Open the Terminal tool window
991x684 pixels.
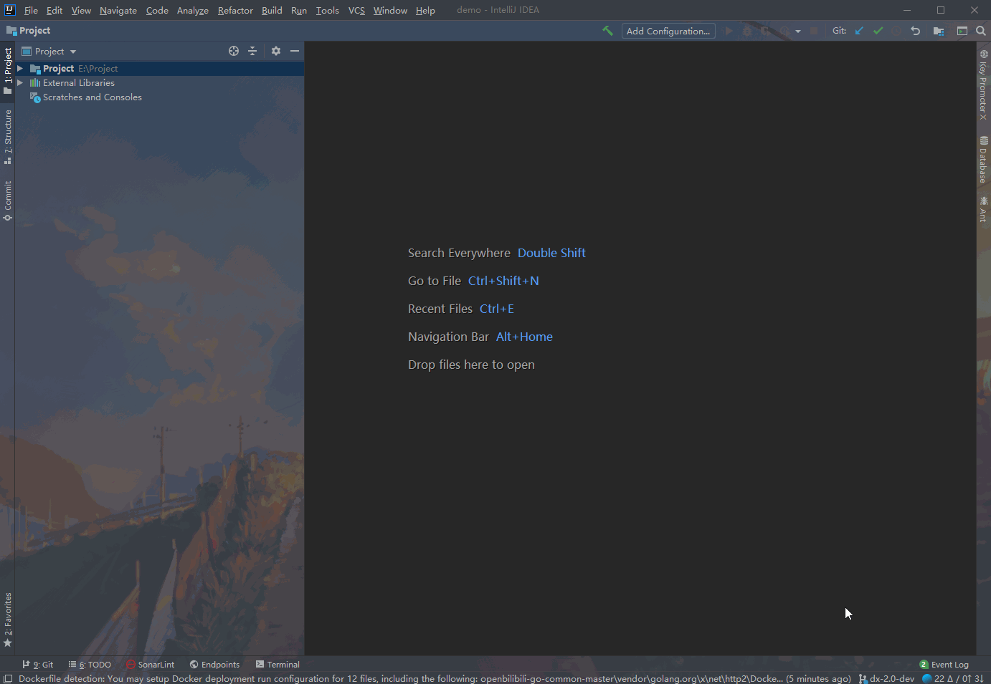278,665
